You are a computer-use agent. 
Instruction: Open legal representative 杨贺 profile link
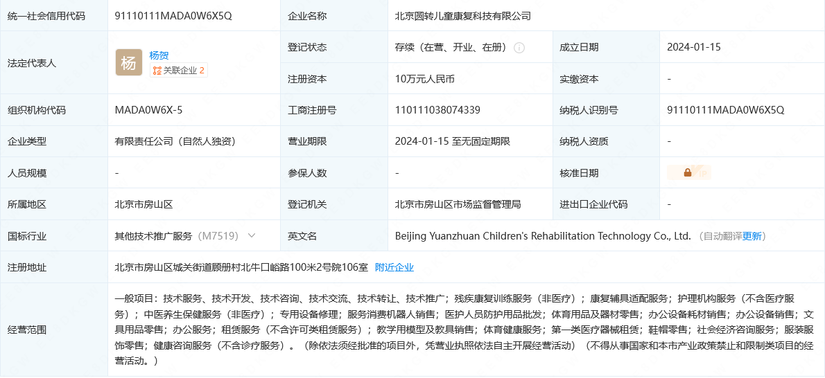(x=159, y=55)
